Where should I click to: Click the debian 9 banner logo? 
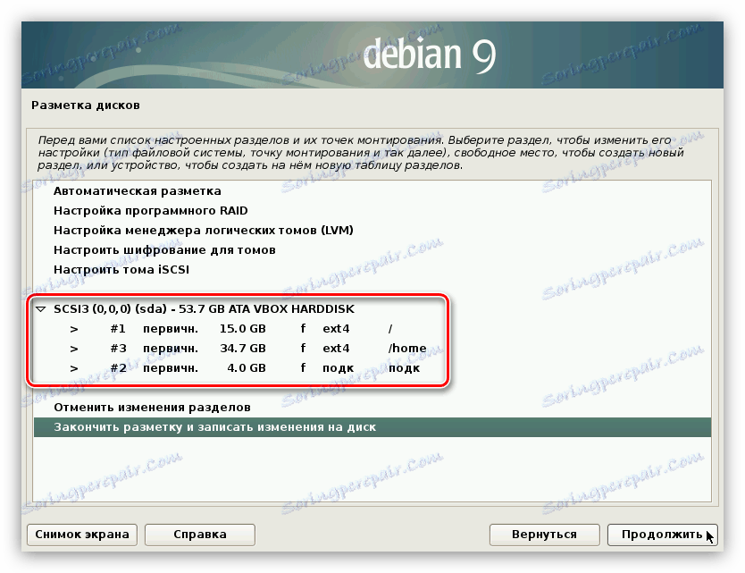(430, 54)
